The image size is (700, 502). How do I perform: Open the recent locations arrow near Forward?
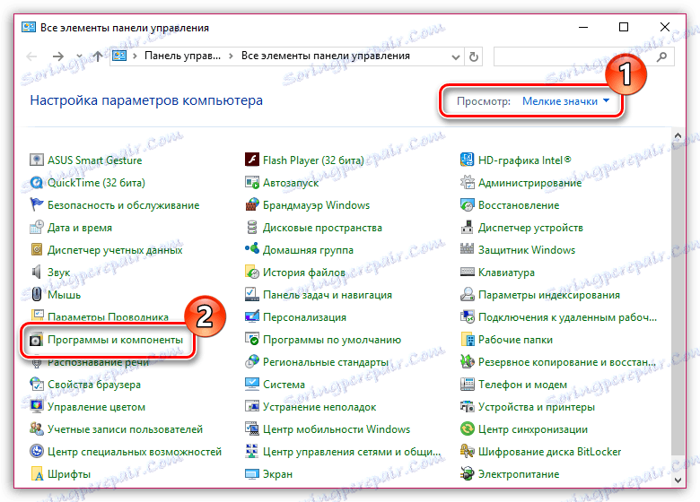pyautogui.click(x=80, y=56)
